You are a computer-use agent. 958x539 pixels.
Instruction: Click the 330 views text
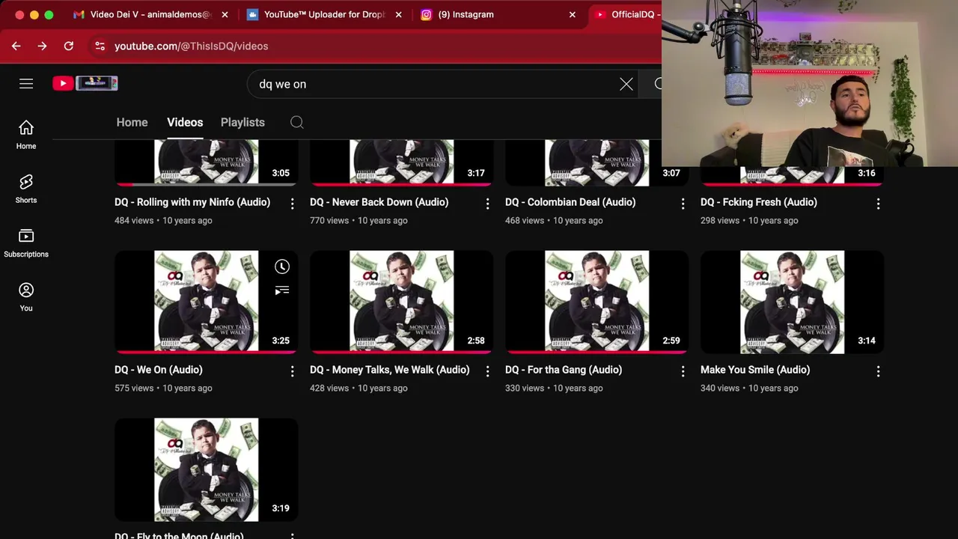(x=525, y=388)
